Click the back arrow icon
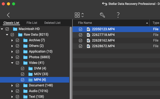The image size is (160, 99). click(8, 15)
